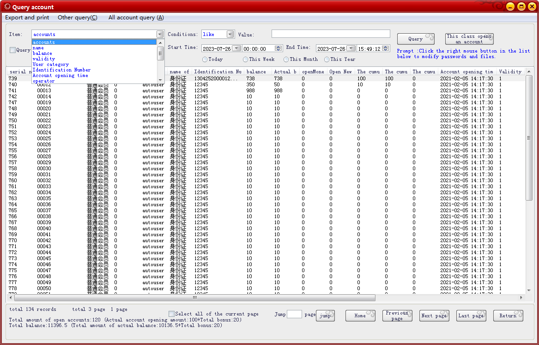Screen dimensions: 539x345
Task: Click the Last page button
Action: point(471,316)
